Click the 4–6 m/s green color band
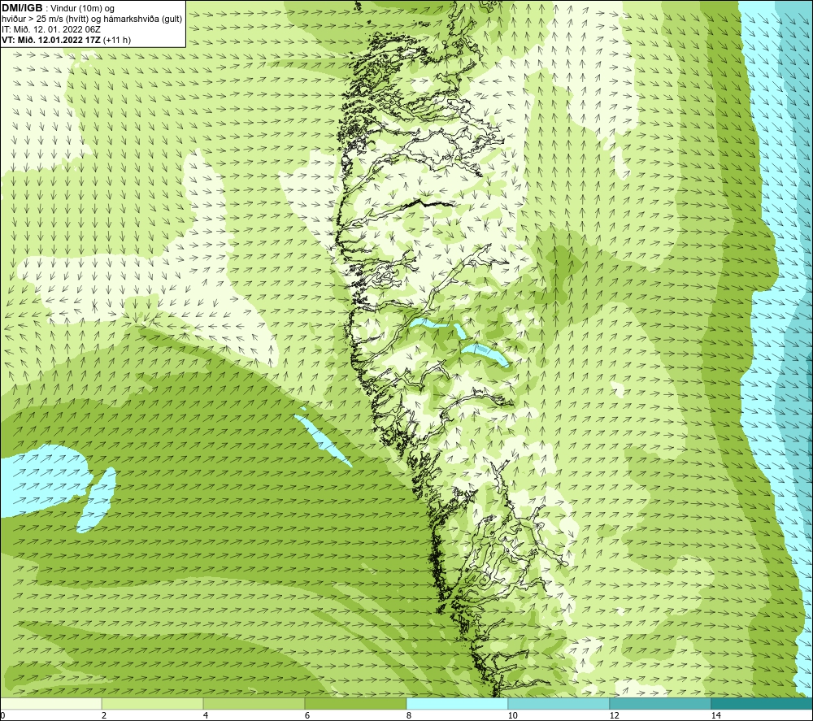 [x=254, y=704]
